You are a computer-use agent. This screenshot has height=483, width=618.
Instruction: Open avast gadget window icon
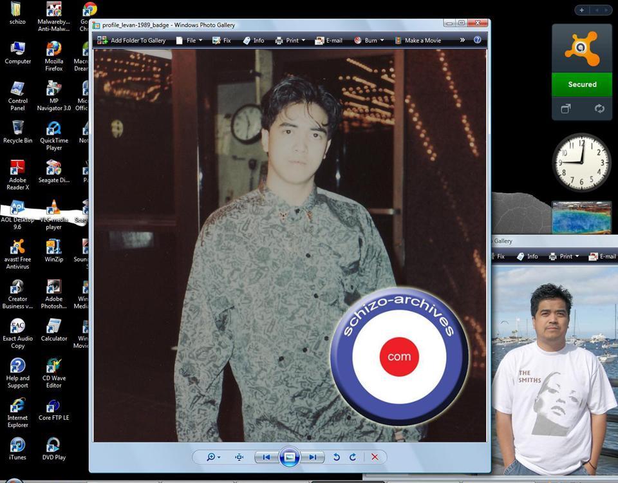pyautogui.click(x=566, y=108)
